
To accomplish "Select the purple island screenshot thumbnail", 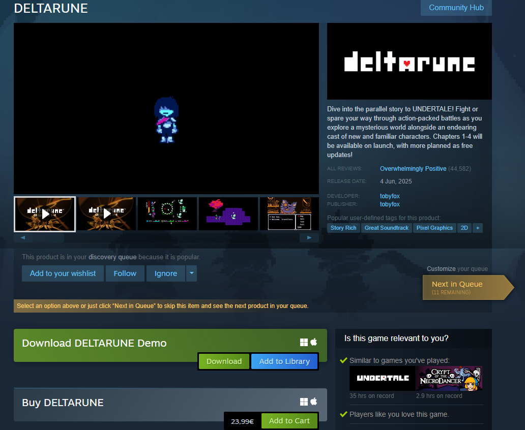I will coord(228,213).
